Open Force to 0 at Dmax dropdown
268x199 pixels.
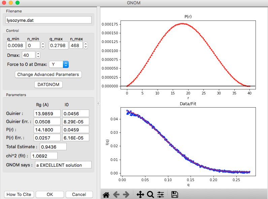pos(59,64)
